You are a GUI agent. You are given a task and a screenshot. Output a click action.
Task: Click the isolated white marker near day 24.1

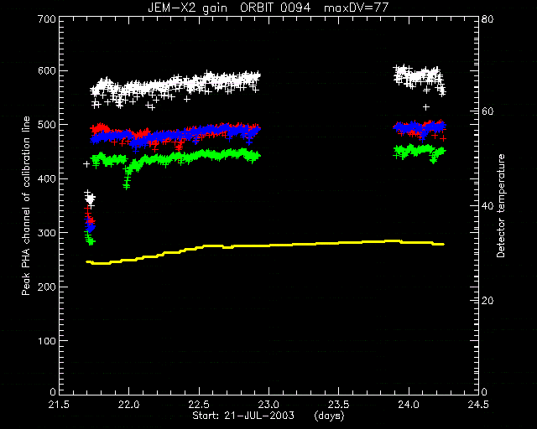425,107
